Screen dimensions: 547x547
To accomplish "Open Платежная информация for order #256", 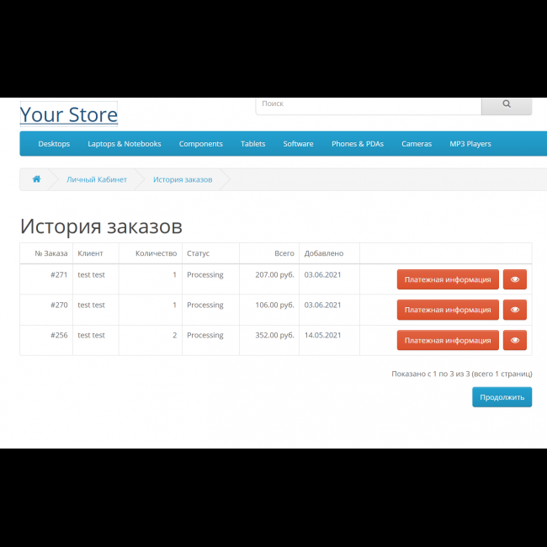I will tap(448, 340).
